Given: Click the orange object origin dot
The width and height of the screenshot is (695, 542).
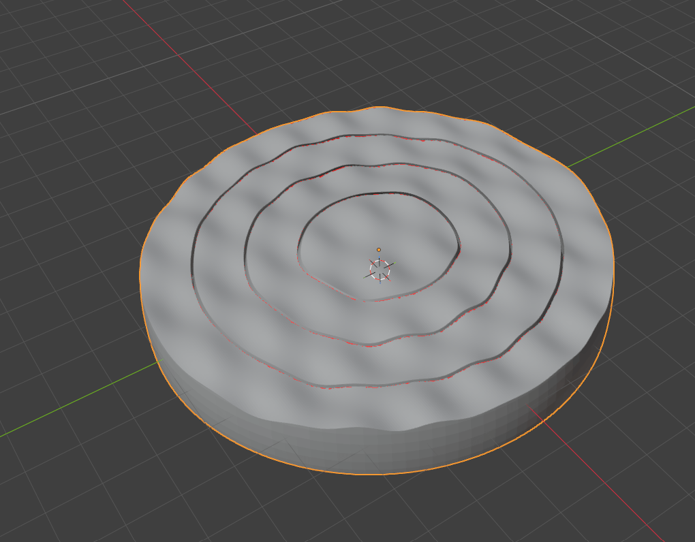Looking at the screenshot, I should coord(379,250).
